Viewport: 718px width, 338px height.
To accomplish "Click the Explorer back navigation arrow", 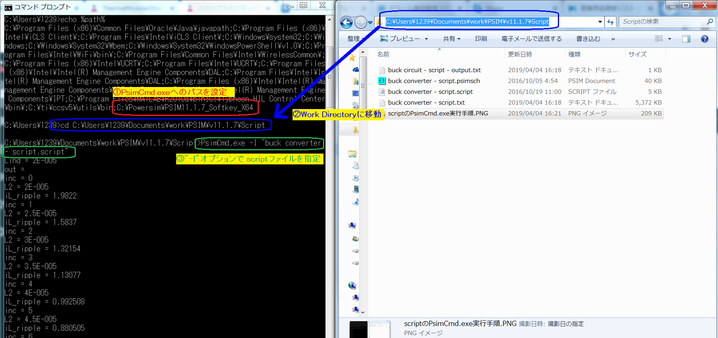I will [346, 22].
